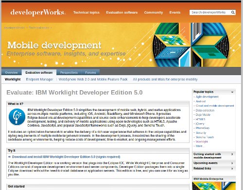Switch to Perspectives tab
Image resolution: width=243 pixels, height=190 pixels.
(69, 73)
